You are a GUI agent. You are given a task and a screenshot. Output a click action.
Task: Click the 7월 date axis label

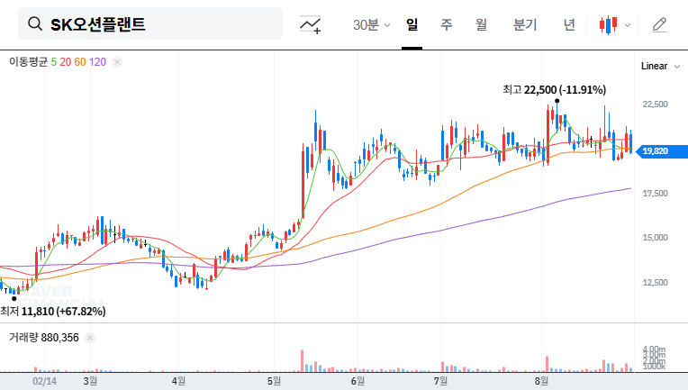pos(440,381)
